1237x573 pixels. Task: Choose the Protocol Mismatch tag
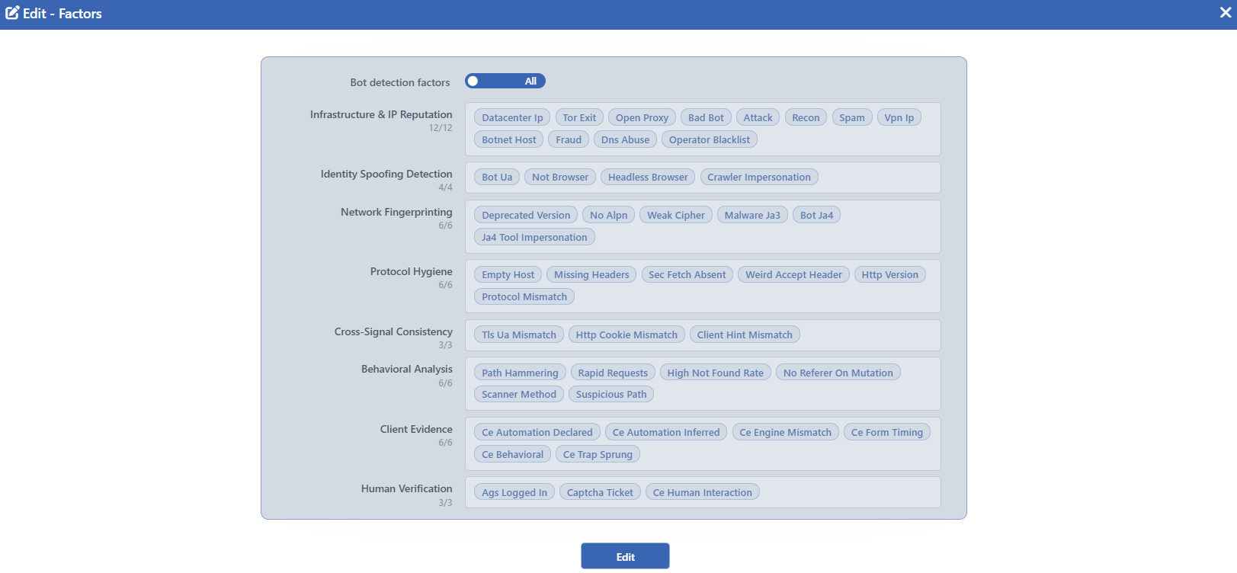(x=524, y=296)
